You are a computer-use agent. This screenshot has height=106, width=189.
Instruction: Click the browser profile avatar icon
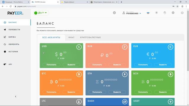tap(182, 6)
